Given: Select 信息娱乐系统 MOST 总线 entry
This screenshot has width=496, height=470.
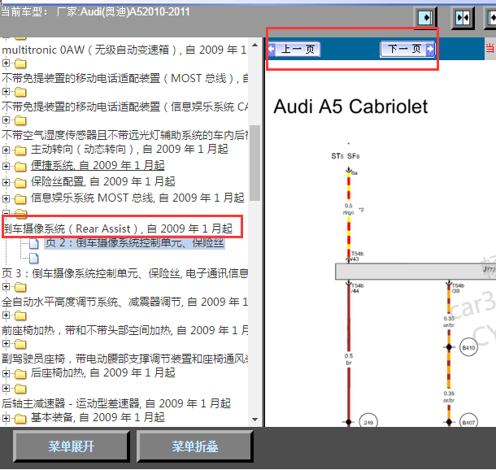Looking at the screenshot, I should click(137, 198).
